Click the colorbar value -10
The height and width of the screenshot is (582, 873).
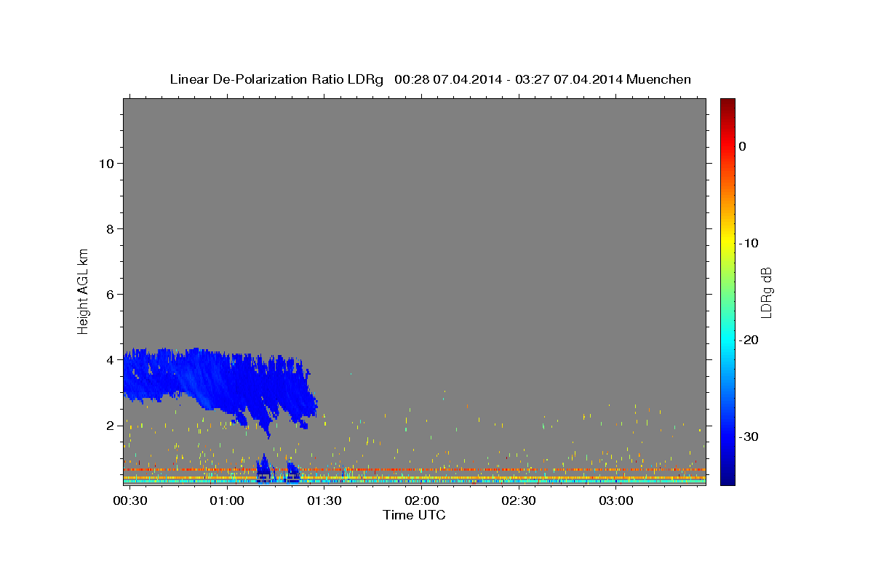(749, 243)
